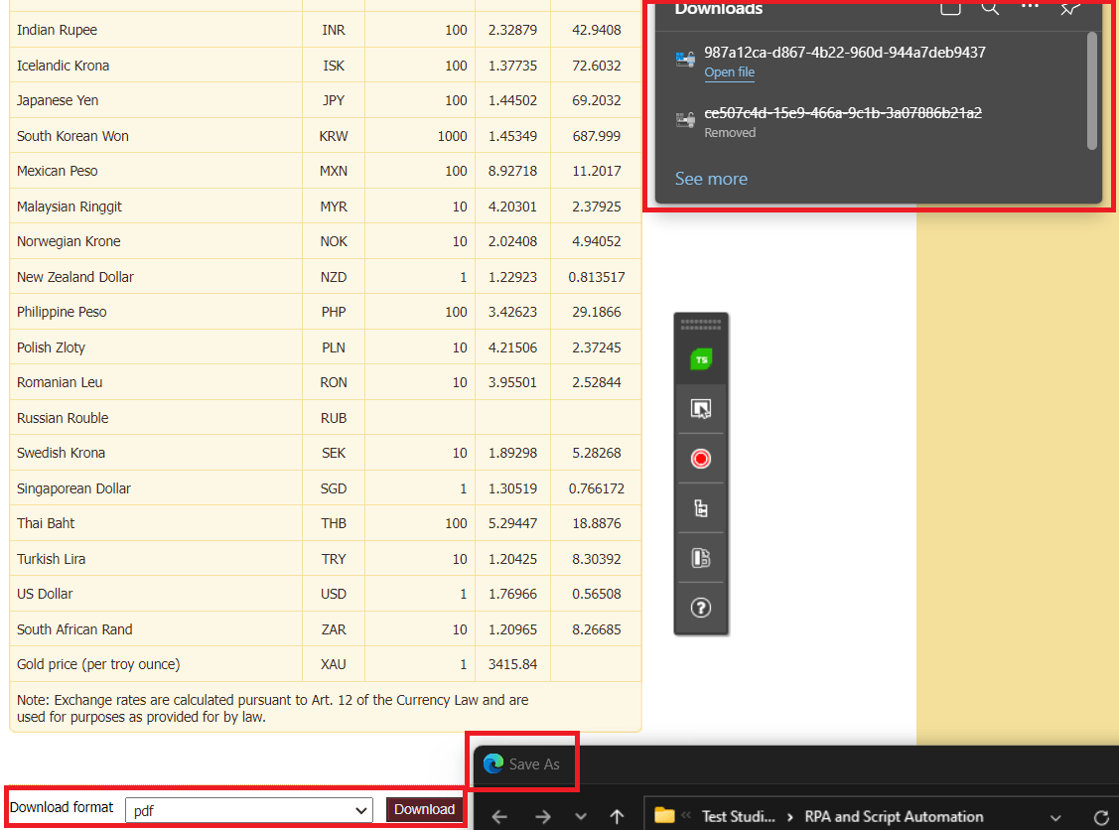Go back in the Save As dialog
Image resolution: width=1119 pixels, height=830 pixels.
coord(499,816)
